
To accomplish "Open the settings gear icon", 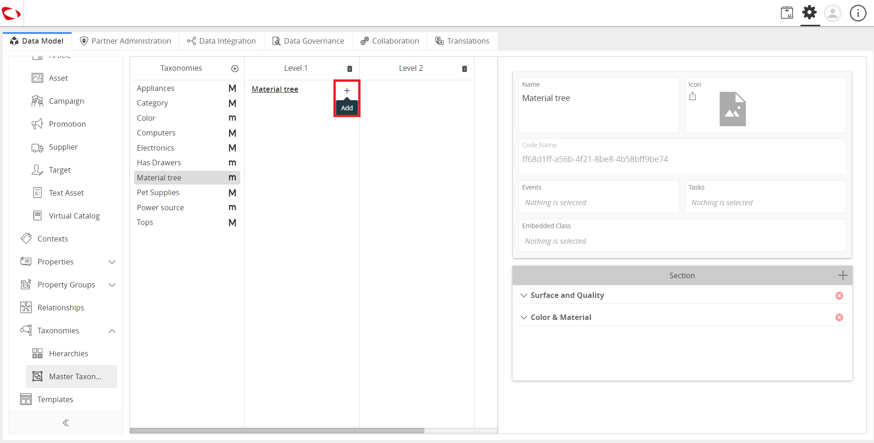I will (810, 12).
